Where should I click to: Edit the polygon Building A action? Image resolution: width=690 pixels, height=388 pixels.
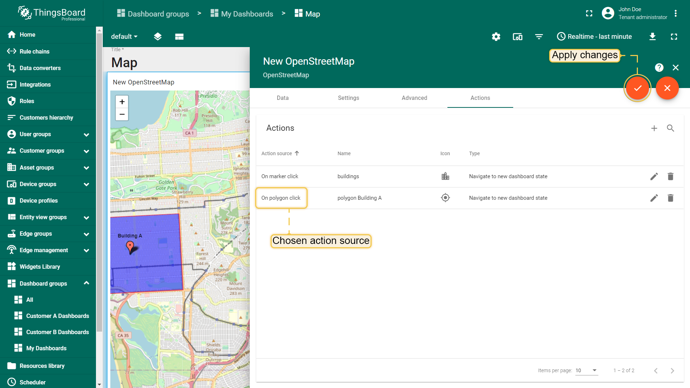click(x=654, y=198)
